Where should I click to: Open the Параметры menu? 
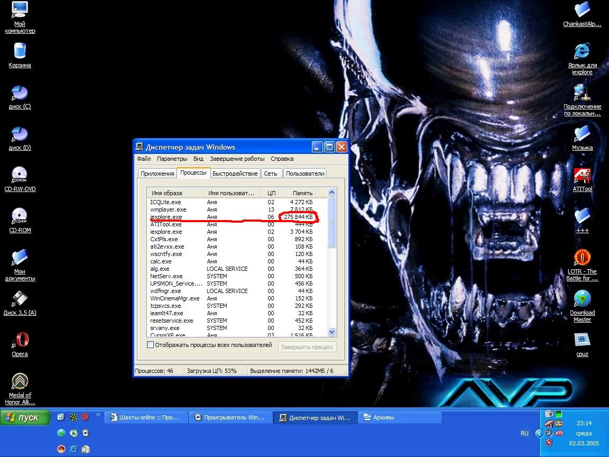(x=172, y=159)
